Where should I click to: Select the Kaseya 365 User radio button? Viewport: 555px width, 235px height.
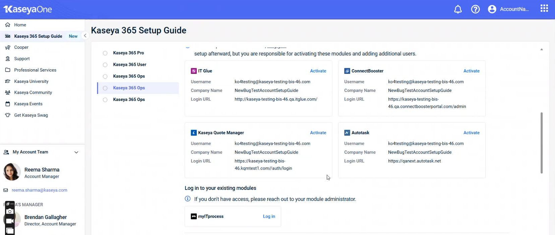(x=105, y=65)
